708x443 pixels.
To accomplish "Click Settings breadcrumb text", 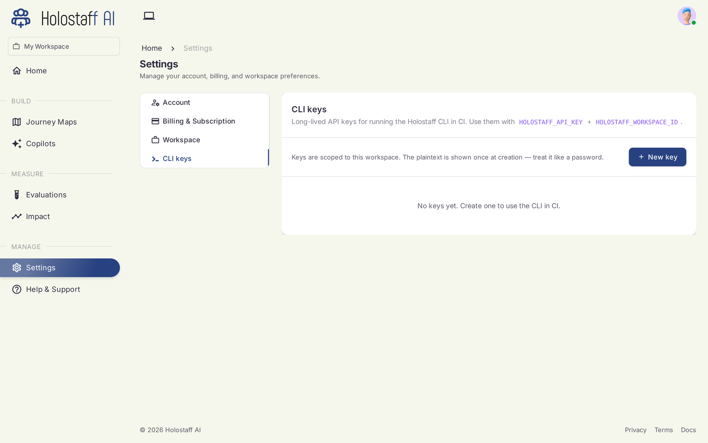I will click(198, 48).
